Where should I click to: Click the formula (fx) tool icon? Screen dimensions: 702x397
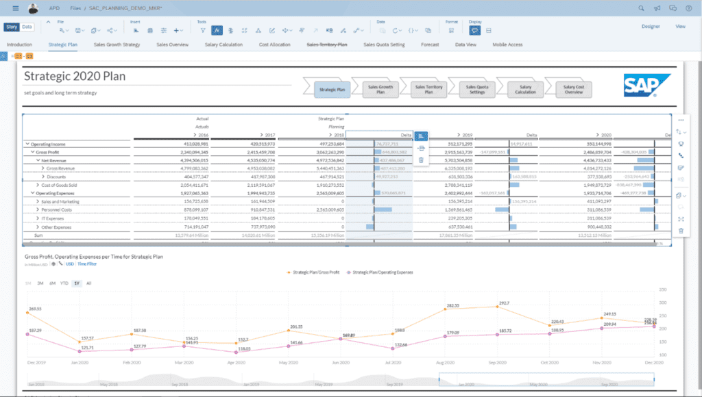click(215, 30)
